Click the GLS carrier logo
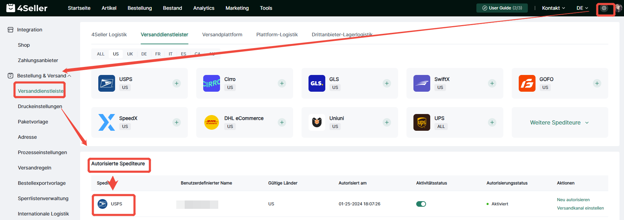Screen dimensions: 624x220 (x=317, y=83)
